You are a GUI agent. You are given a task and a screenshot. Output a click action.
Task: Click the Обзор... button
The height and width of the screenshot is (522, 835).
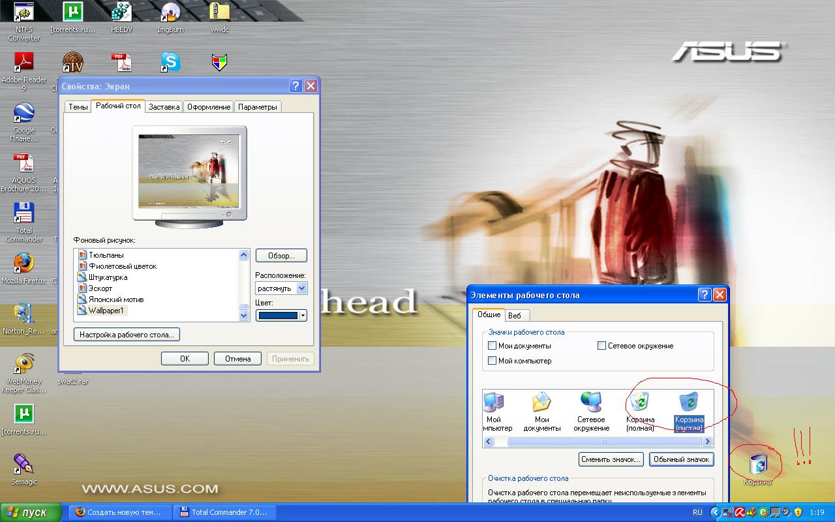[x=281, y=256]
